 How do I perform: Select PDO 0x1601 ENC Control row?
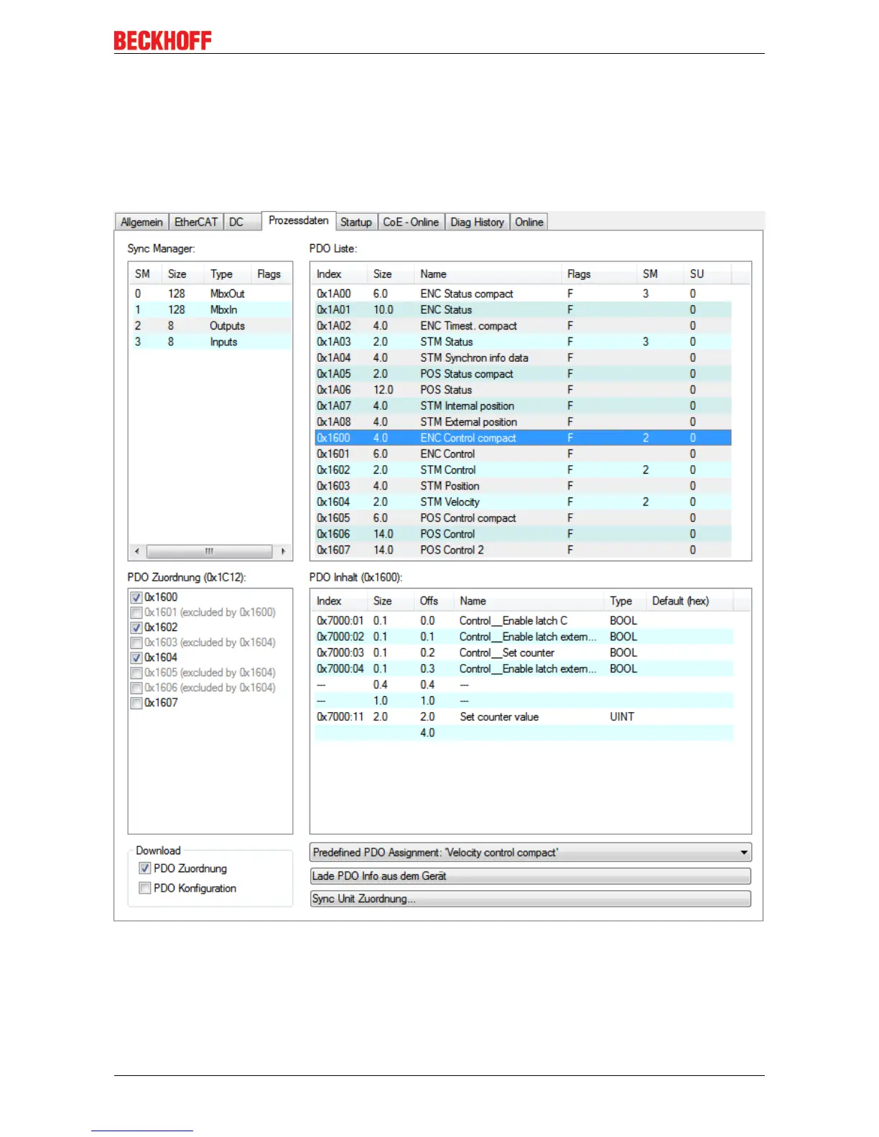click(523, 454)
